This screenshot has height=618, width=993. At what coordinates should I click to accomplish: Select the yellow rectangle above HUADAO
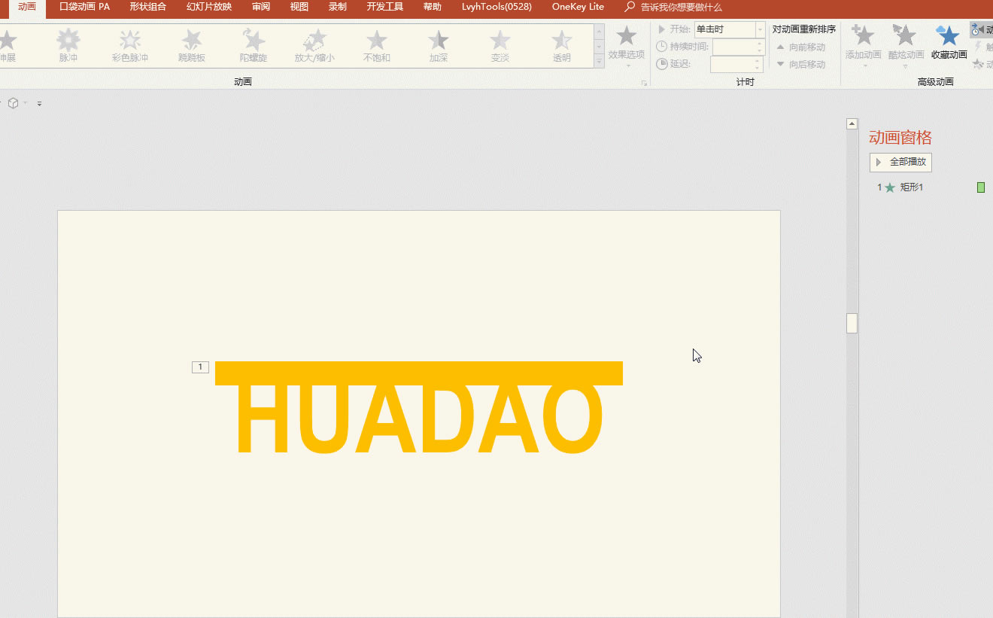[419, 373]
